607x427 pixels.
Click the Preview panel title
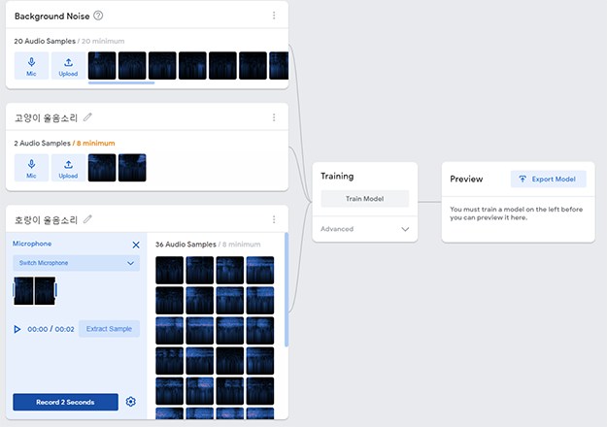click(466, 180)
